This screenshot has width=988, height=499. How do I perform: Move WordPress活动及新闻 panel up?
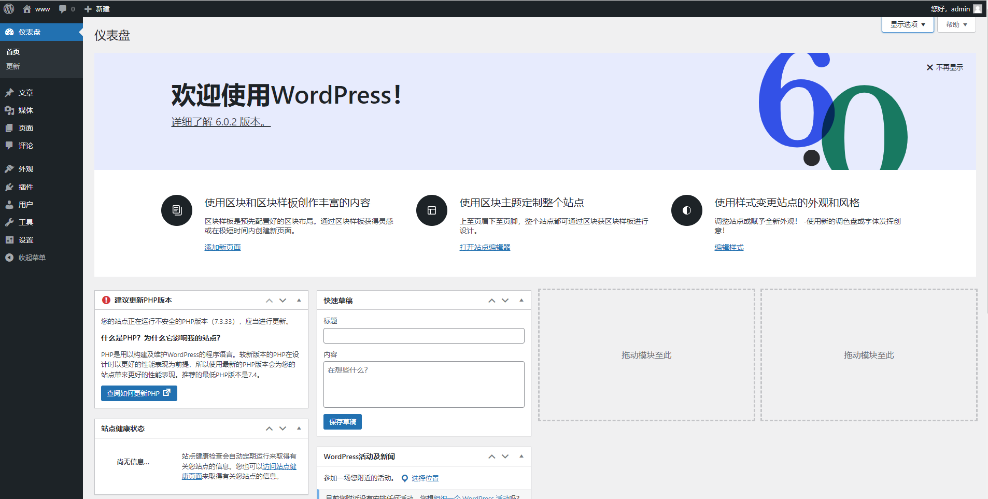pyautogui.click(x=491, y=457)
